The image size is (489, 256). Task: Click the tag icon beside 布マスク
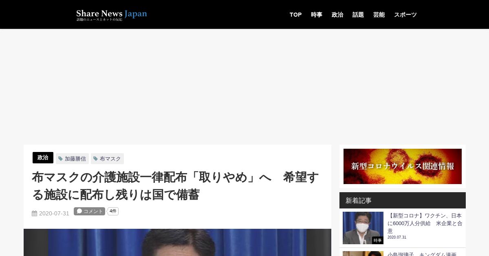[x=96, y=159]
